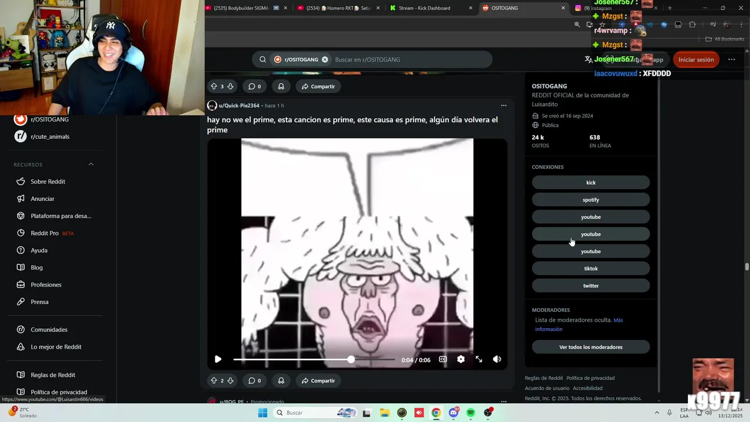Upvote the Quick-Pie2364 post with 2 votes

click(x=214, y=380)
